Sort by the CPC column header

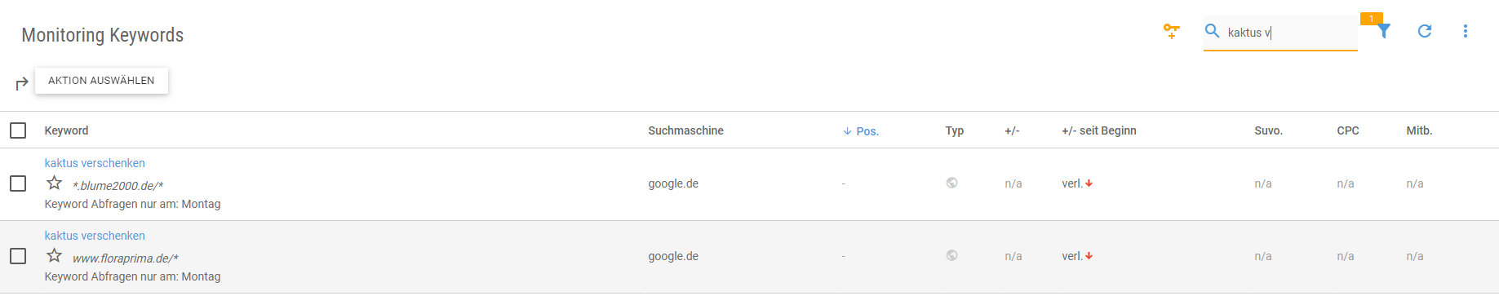(x=1348, y=130)
